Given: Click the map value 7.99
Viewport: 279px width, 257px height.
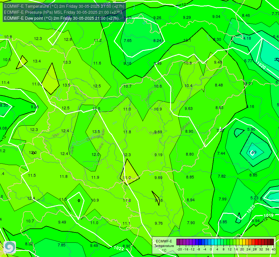Looking at the screenshot, I should (x=223, y=199).
